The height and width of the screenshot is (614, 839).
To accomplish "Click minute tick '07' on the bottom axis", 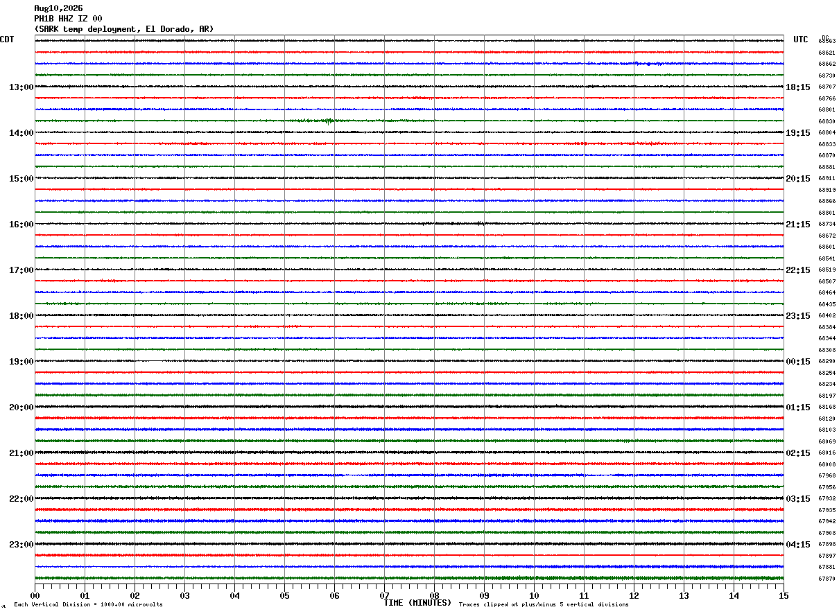I will (384, 595).
